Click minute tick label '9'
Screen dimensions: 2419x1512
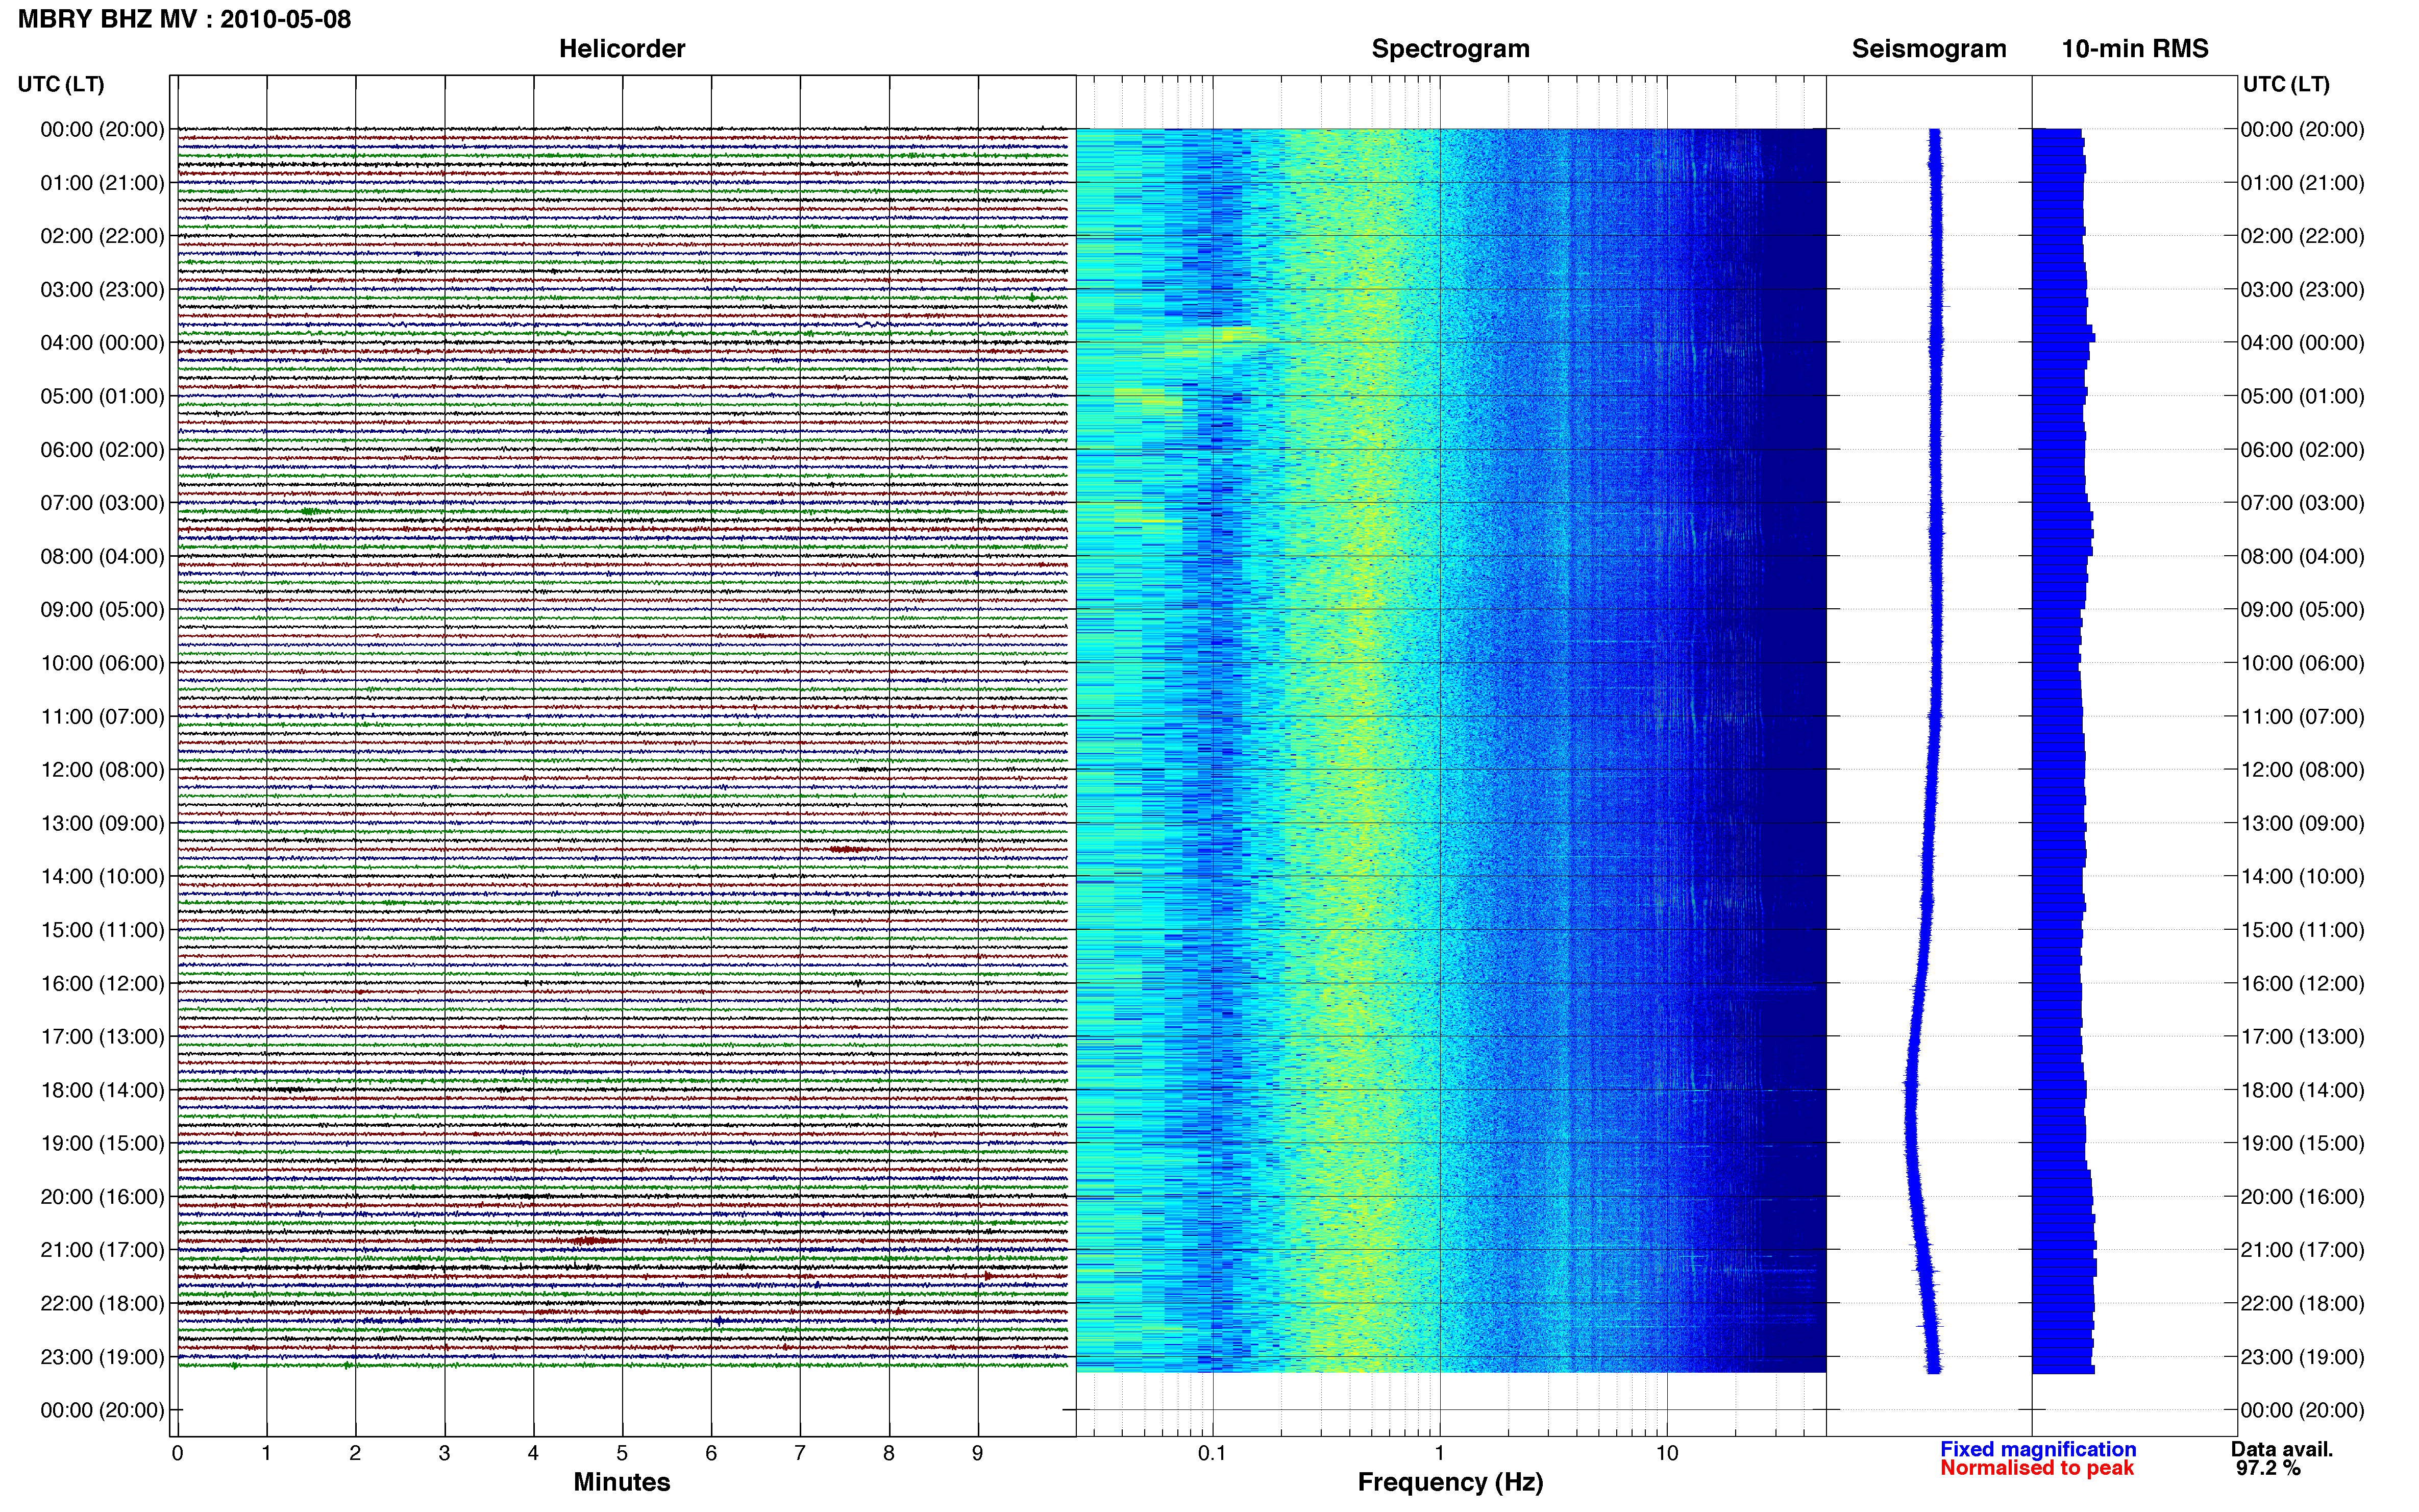pos(978,1453)
